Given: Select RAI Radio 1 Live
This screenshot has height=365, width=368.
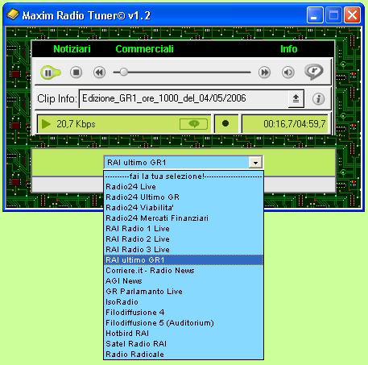Looking at the screenshot, I should (x=184, y=229).
